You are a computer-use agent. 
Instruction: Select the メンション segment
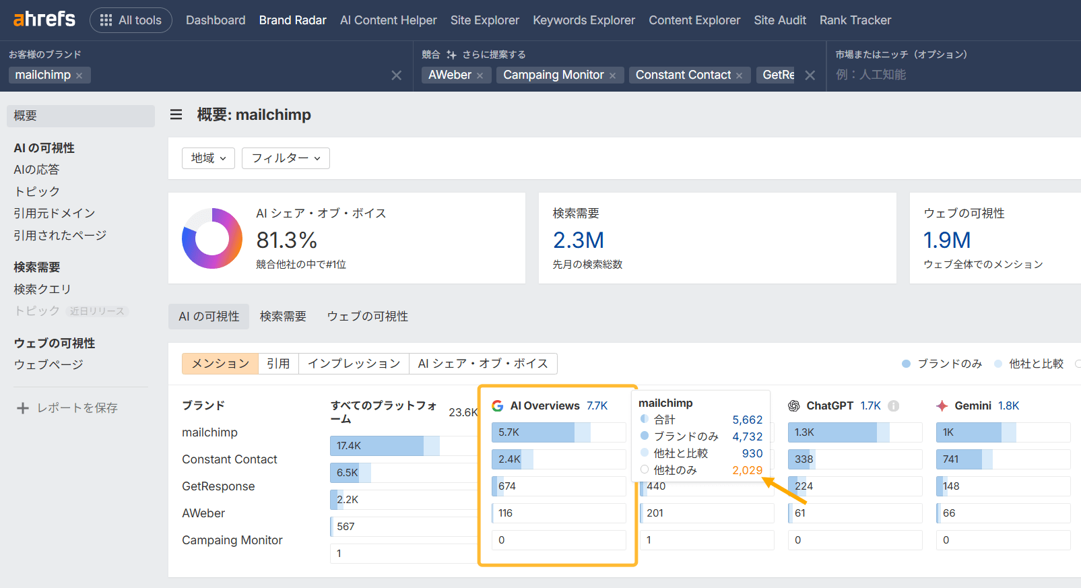[220, 364]
